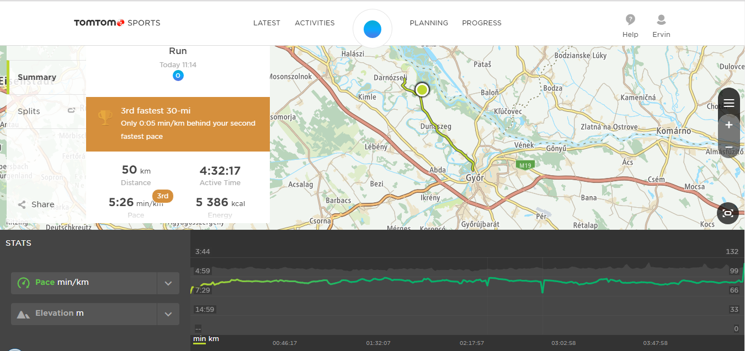The height and width of the screenshot is (351, 745).
Task: Click the map recenter frame button
Action: (x=728, y=213)
